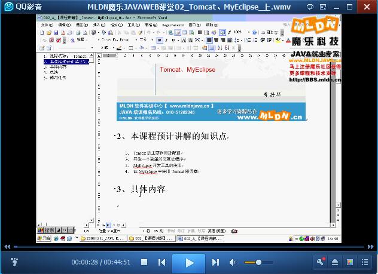Open the 视图(V) menu in Word
The width and height of the screenshot is (378, 274).
(82, 25)
